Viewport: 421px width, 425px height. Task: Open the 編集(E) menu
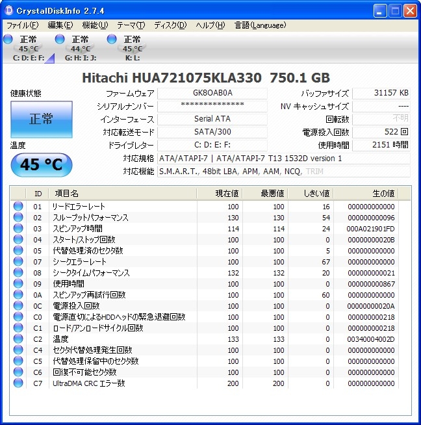click(x=60, y=25)
